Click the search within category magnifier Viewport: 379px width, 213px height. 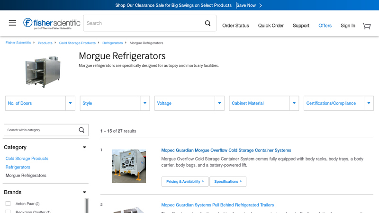(x=81, y=130)
